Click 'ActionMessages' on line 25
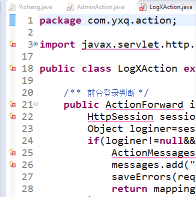196x197 pixels. [153, 153]
